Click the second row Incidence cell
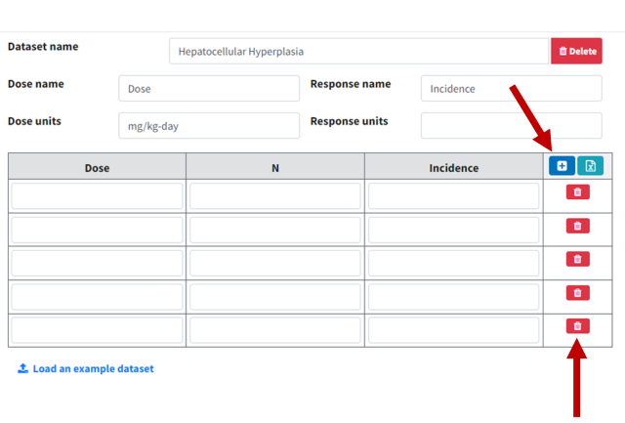Screen dimensions: 625x423 click(453, 230)
